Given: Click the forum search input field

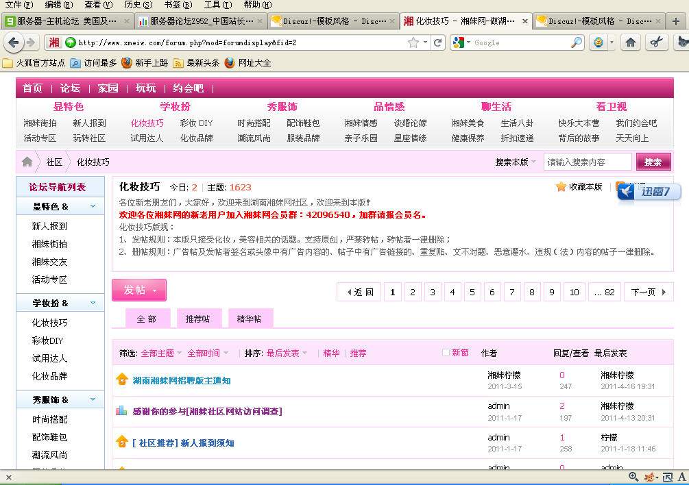Looking at the screenshot, I should [588, 162].
